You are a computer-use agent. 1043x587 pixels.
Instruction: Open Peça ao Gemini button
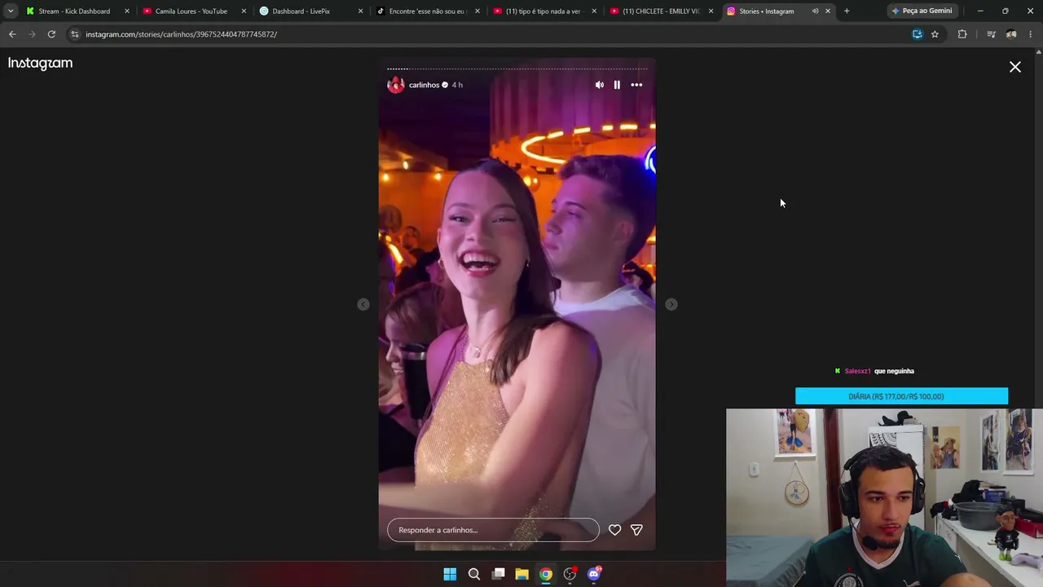922,11
